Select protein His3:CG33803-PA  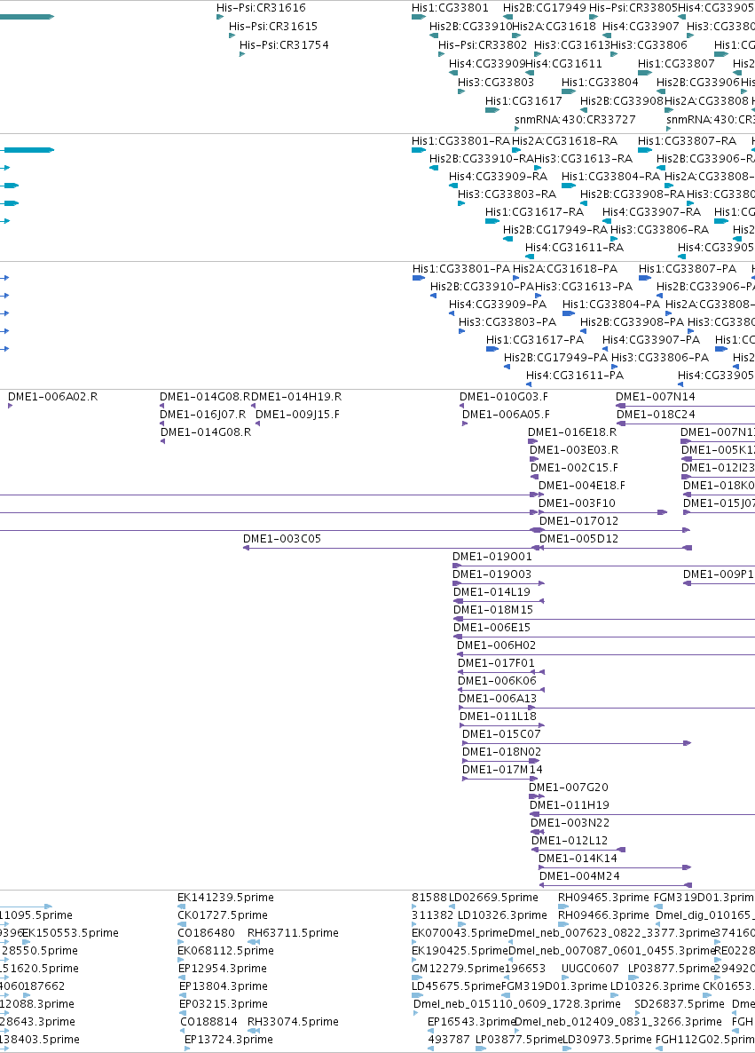[507, 322]
